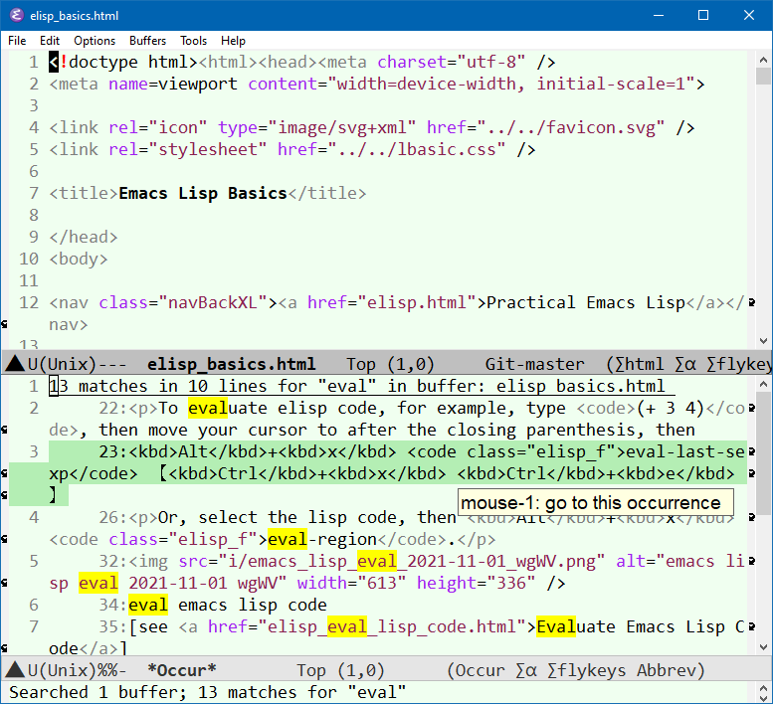Click 'Practical Emacs Lisp' link text
The image size is (773, 704).
pyautogui.click(x=586, y=302)
